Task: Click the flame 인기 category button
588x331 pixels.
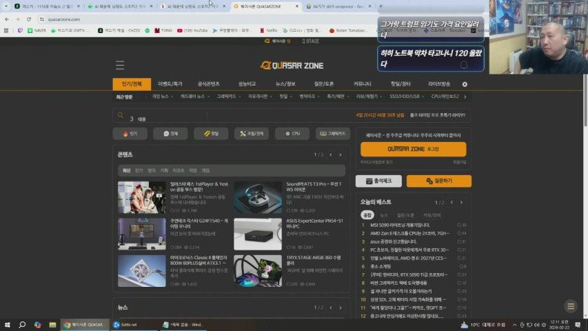Action: tap(130, 134)
